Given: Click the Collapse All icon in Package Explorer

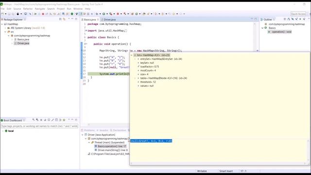Looking at the screenshot, I should [x=60, y=19].
